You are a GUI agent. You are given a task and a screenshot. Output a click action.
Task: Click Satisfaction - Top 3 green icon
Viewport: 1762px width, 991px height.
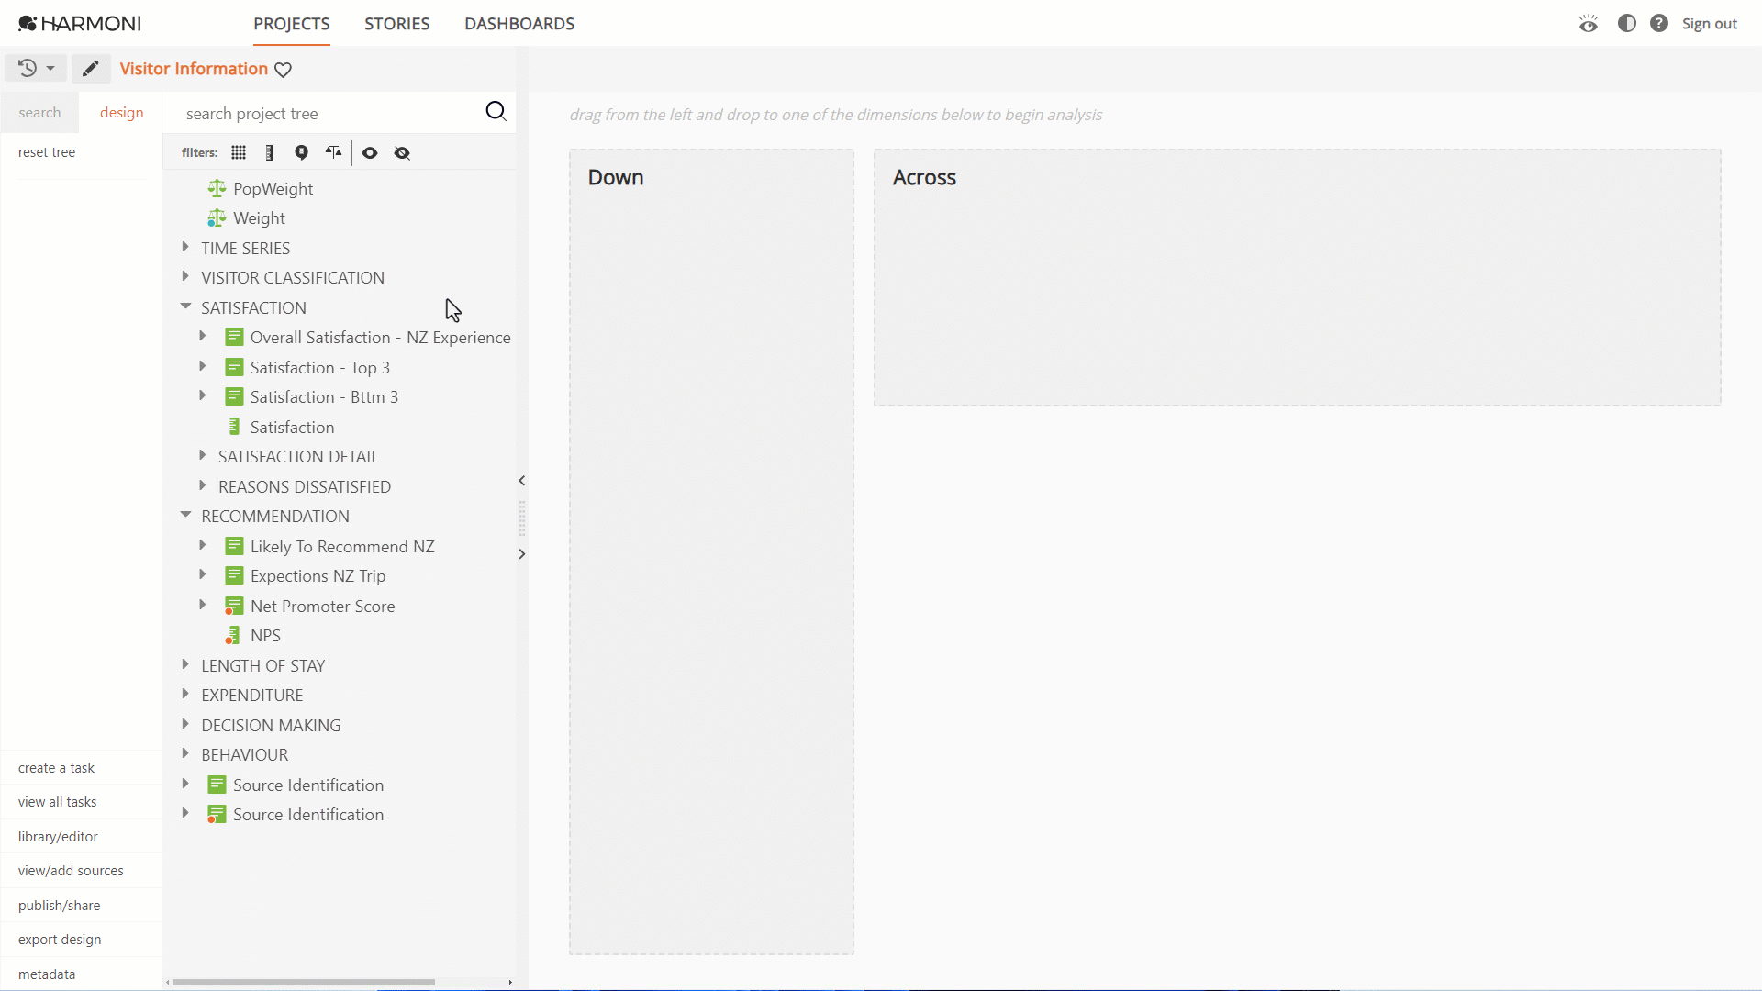235,367
